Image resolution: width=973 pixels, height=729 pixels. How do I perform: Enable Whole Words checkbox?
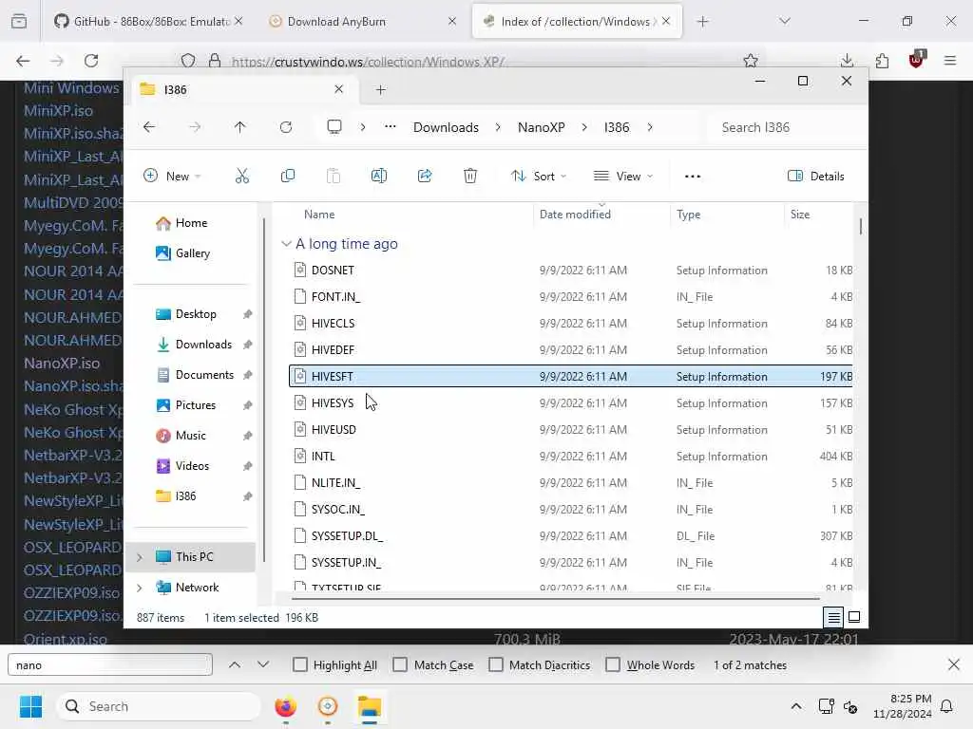(x=613, y=664)
